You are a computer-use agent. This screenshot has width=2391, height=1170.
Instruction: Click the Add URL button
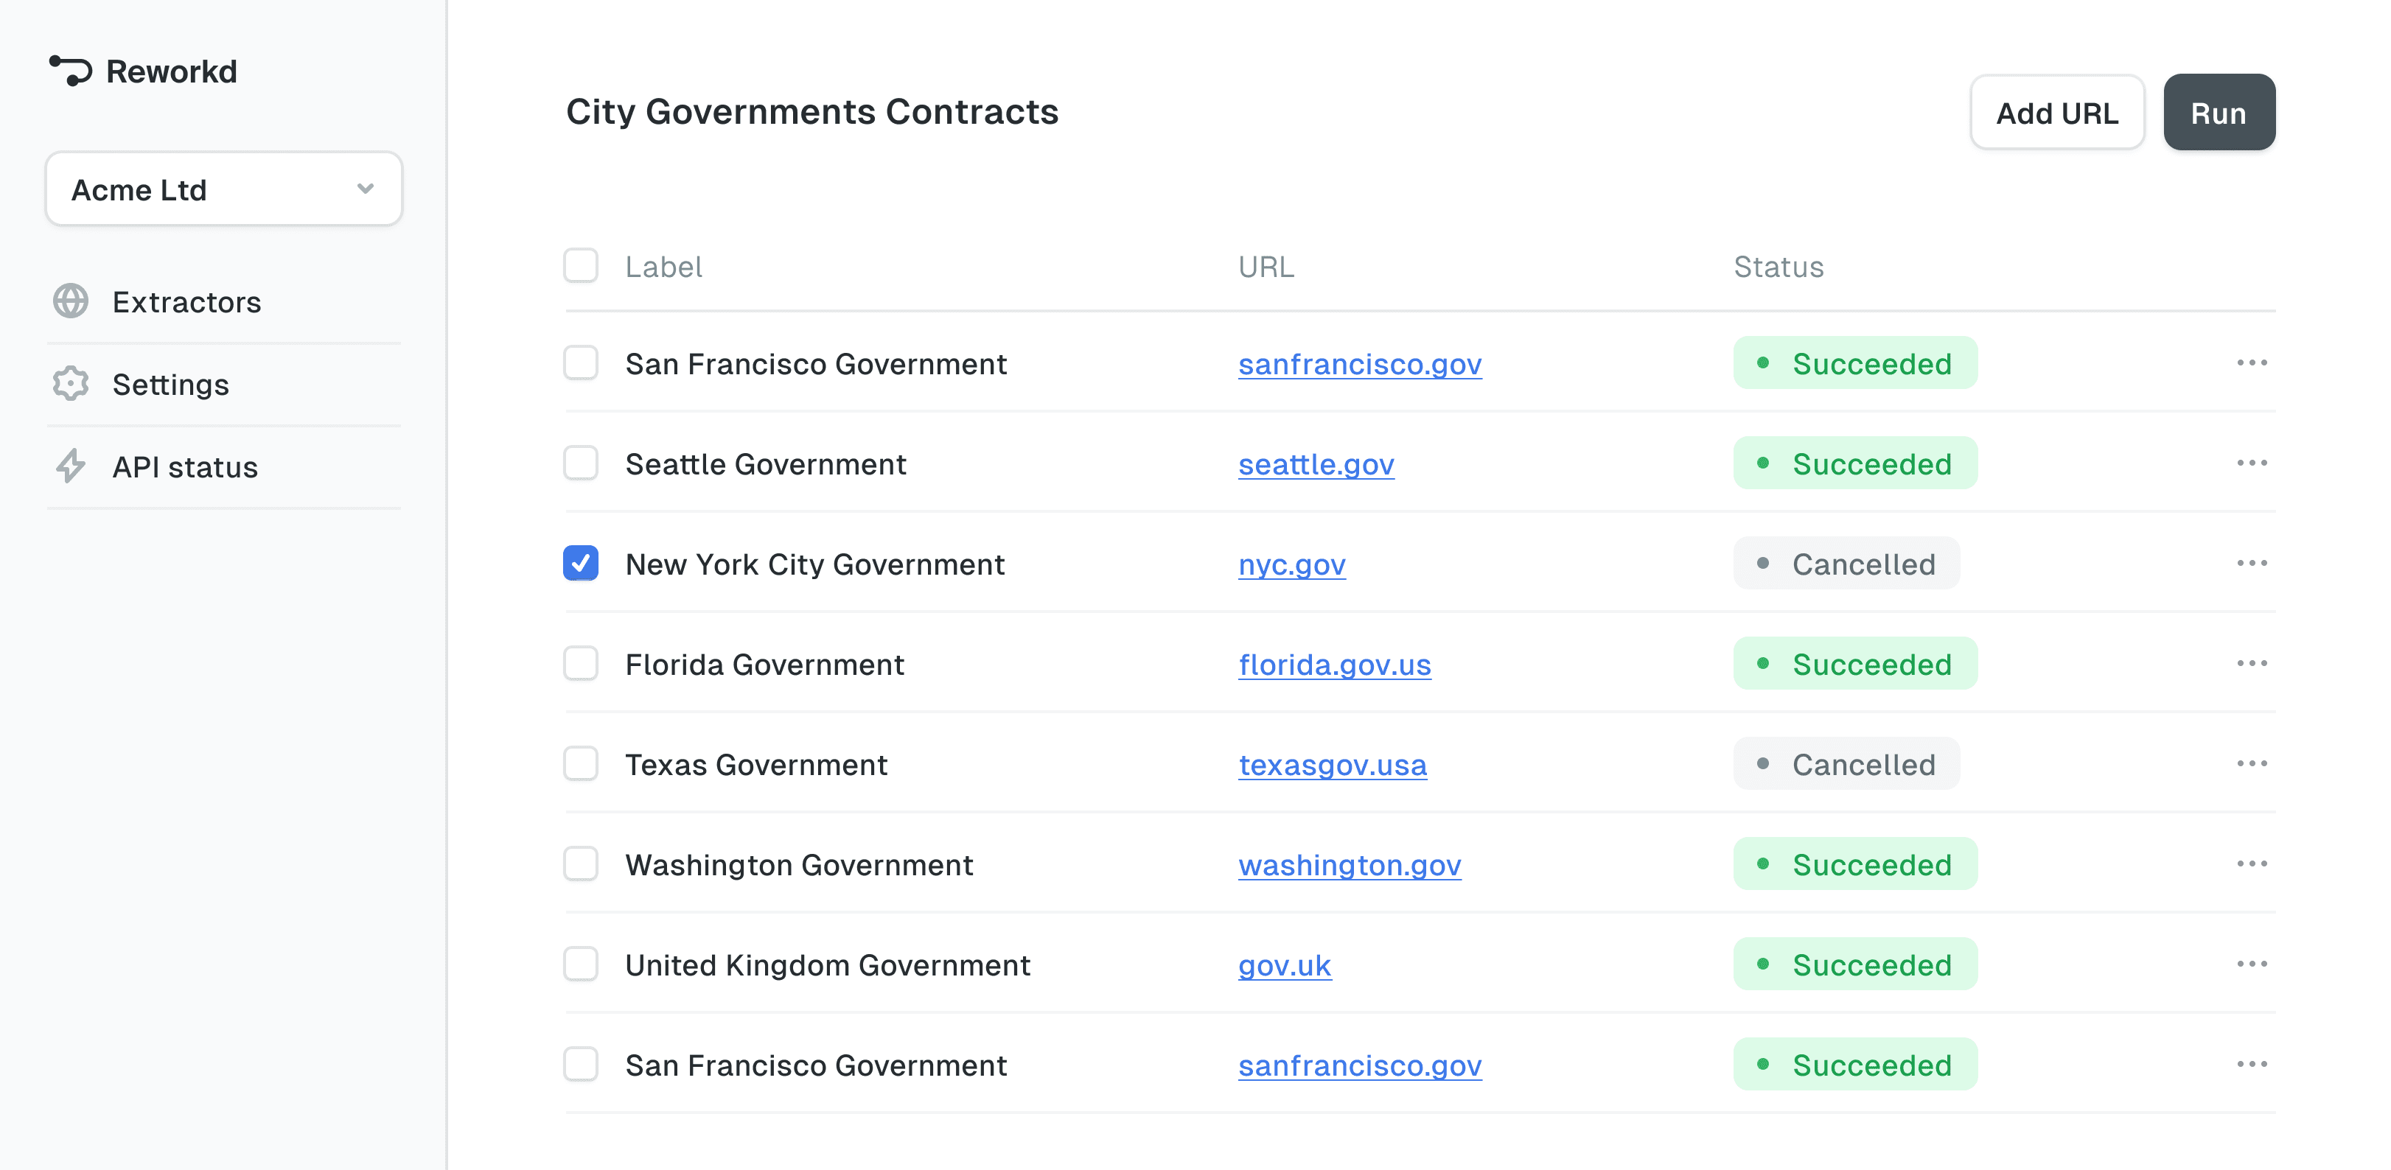tap(2056, 113)
